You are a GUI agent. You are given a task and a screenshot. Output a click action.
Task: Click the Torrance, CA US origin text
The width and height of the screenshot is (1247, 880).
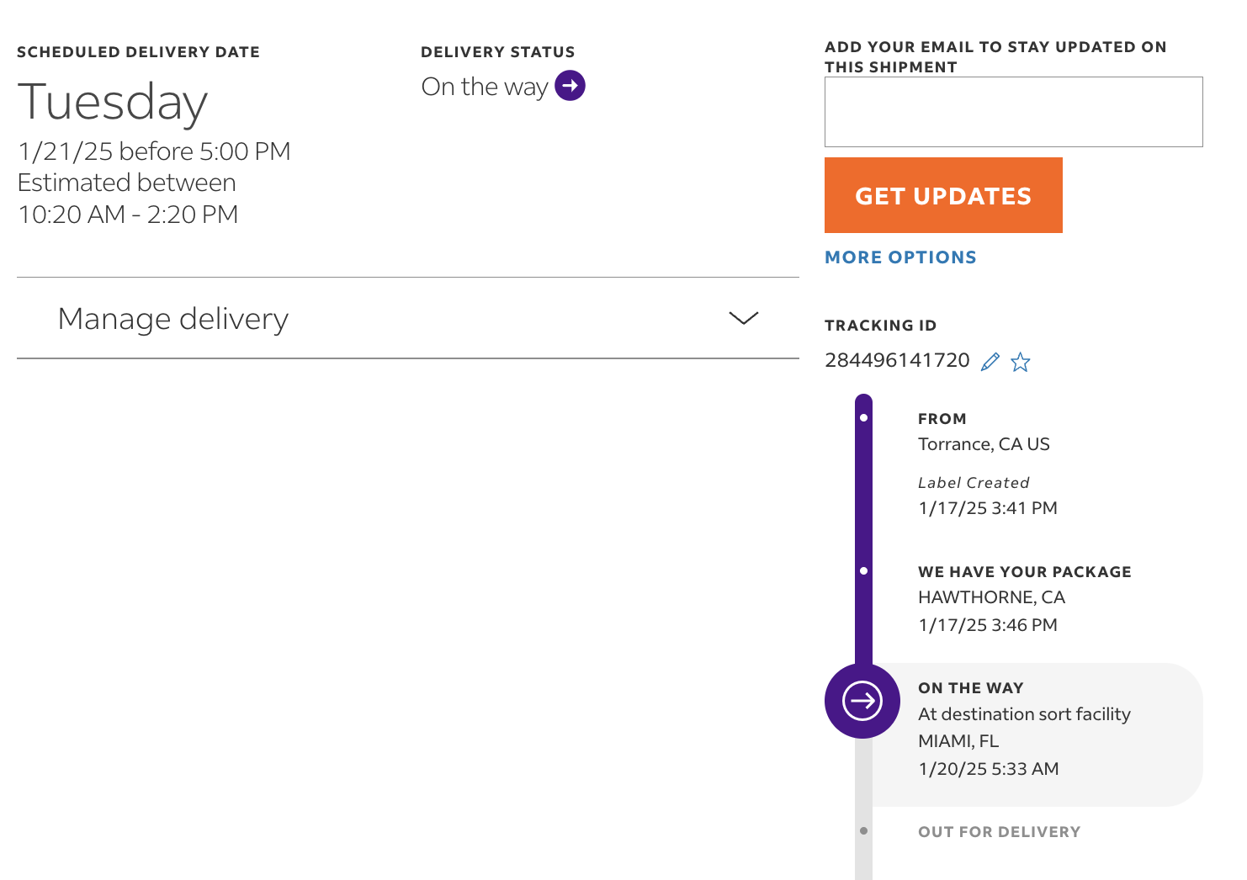click(984, 444)
